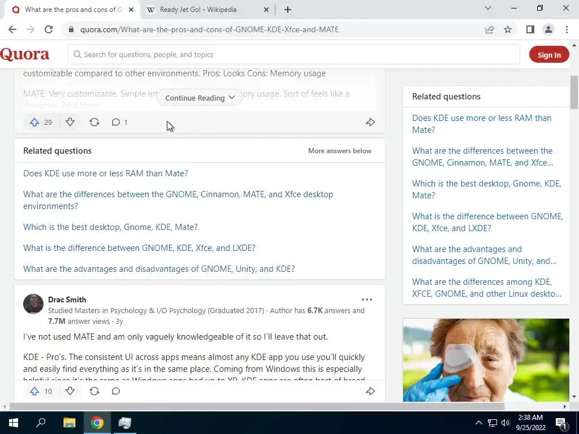Expand answer with Continue Reading
The width and height of the screenshot is (579, 434).
[200, 98]
